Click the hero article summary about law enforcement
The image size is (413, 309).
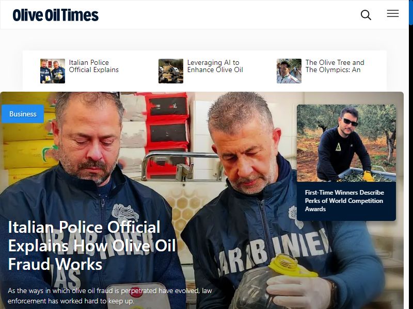110,296
